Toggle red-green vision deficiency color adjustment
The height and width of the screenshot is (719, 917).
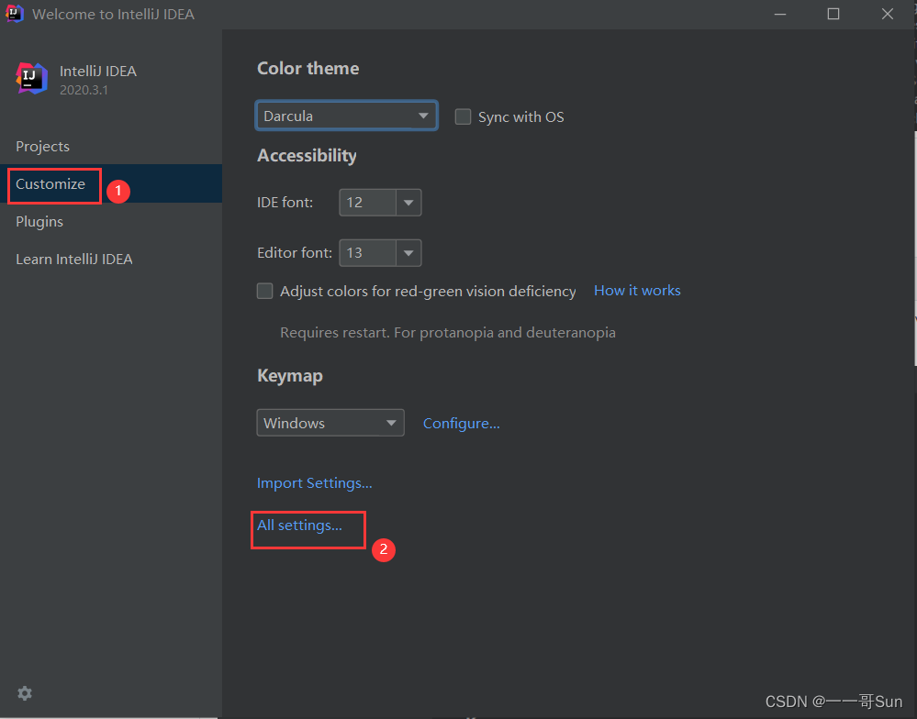[265, 291]
